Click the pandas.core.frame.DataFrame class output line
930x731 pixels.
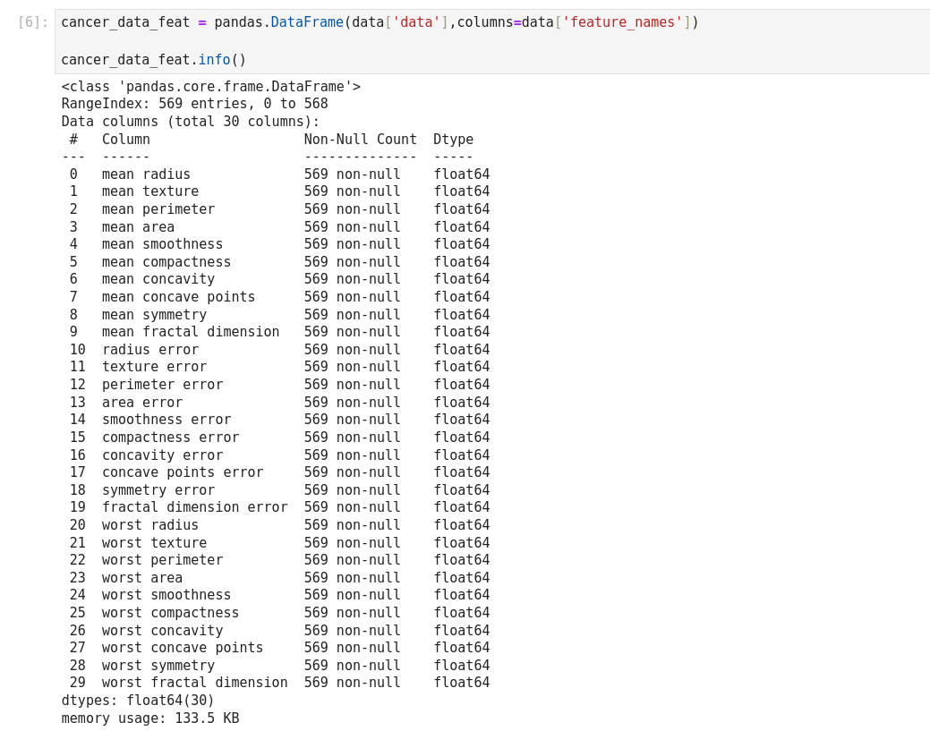(x=210, y=87)
